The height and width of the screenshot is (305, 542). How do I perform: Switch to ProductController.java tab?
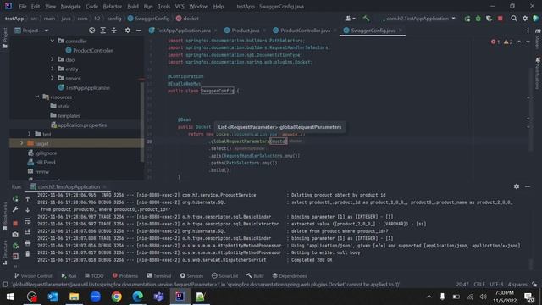305,30
